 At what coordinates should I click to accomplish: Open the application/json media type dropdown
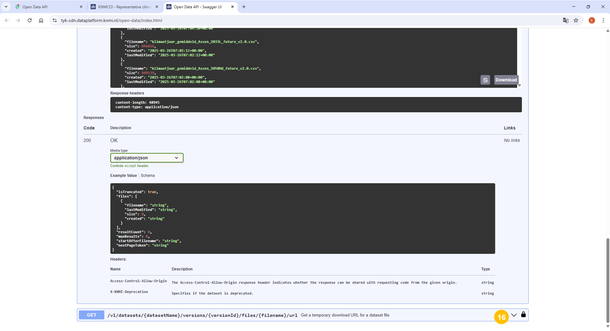point(146,158)
